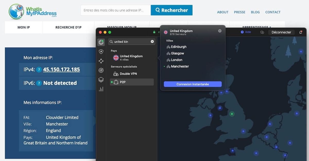Close the United Kingdom cities popup

[220, 31]
